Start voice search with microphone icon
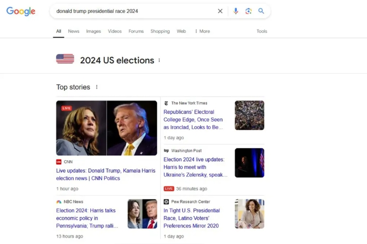 click(236, 11)
